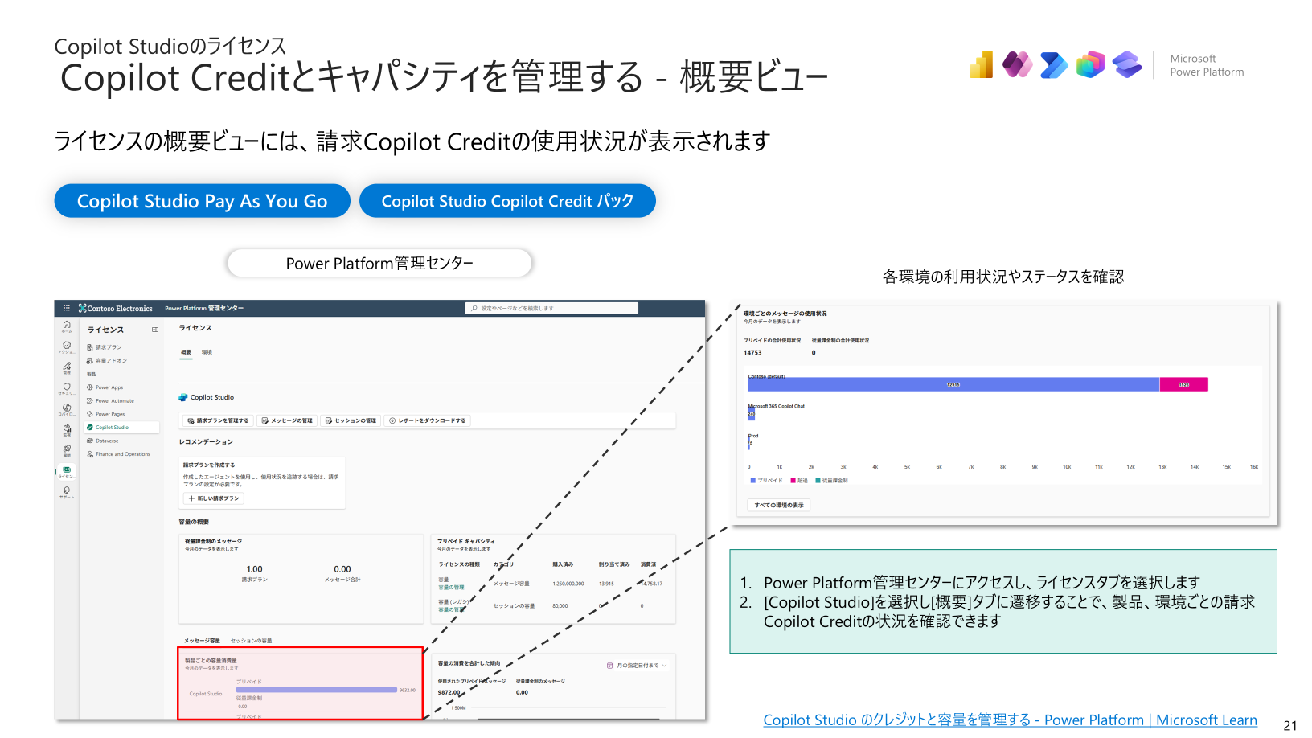
Task: Click the プリペイド legend swatch
Action: click(752, 481)
